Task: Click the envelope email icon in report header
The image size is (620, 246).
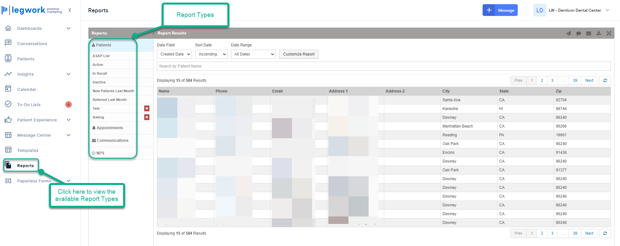Action: pyautogui.click(x=588, y=33)
